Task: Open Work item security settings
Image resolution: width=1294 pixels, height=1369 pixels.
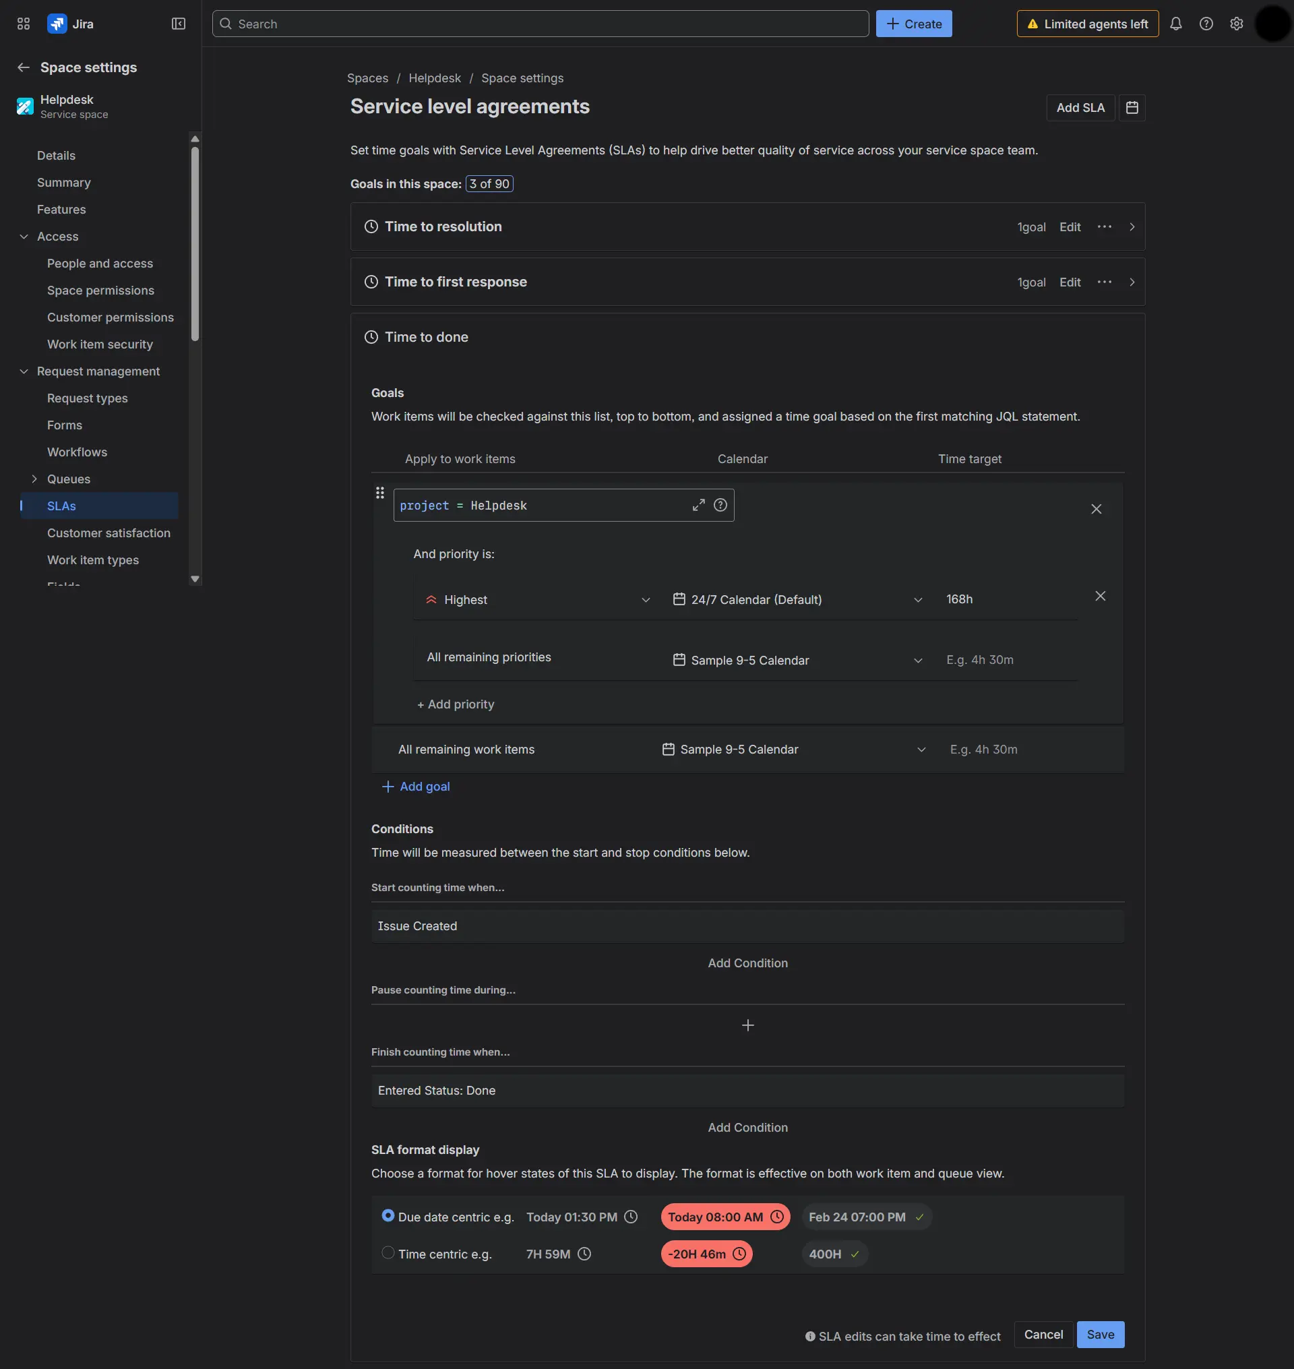Action: (x=100, y=344)
